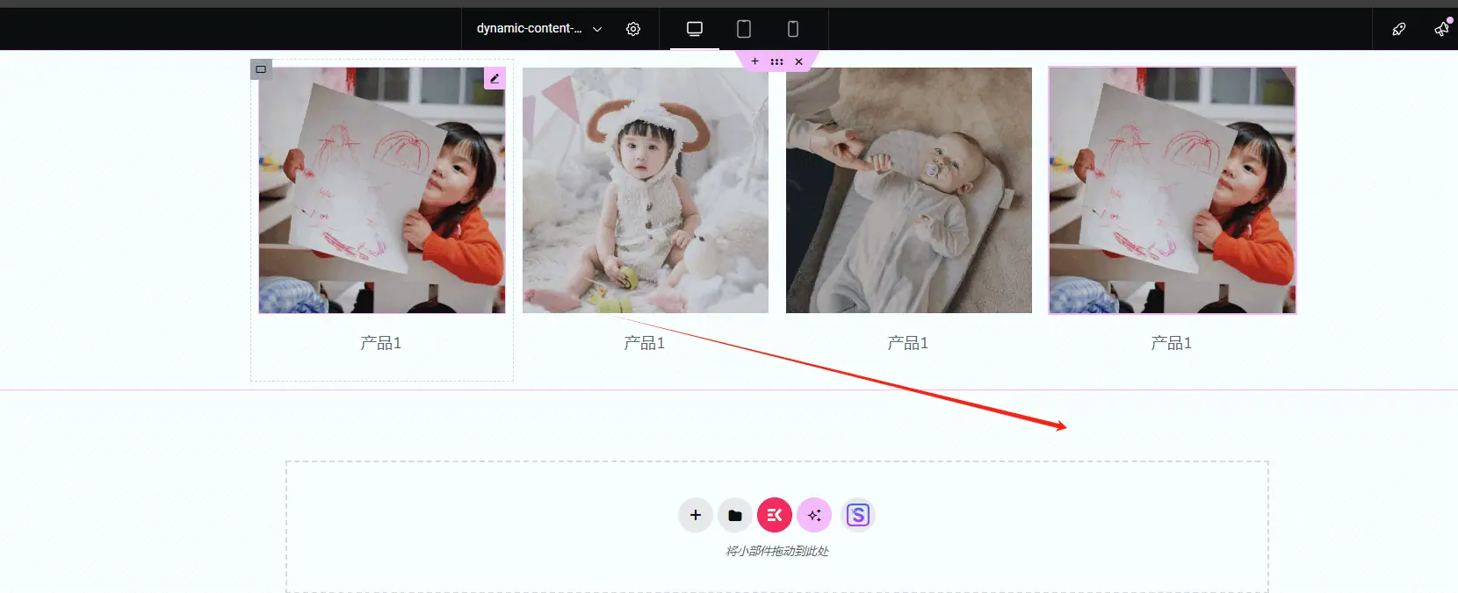Switch to tablet preview mode

point(744,29)
